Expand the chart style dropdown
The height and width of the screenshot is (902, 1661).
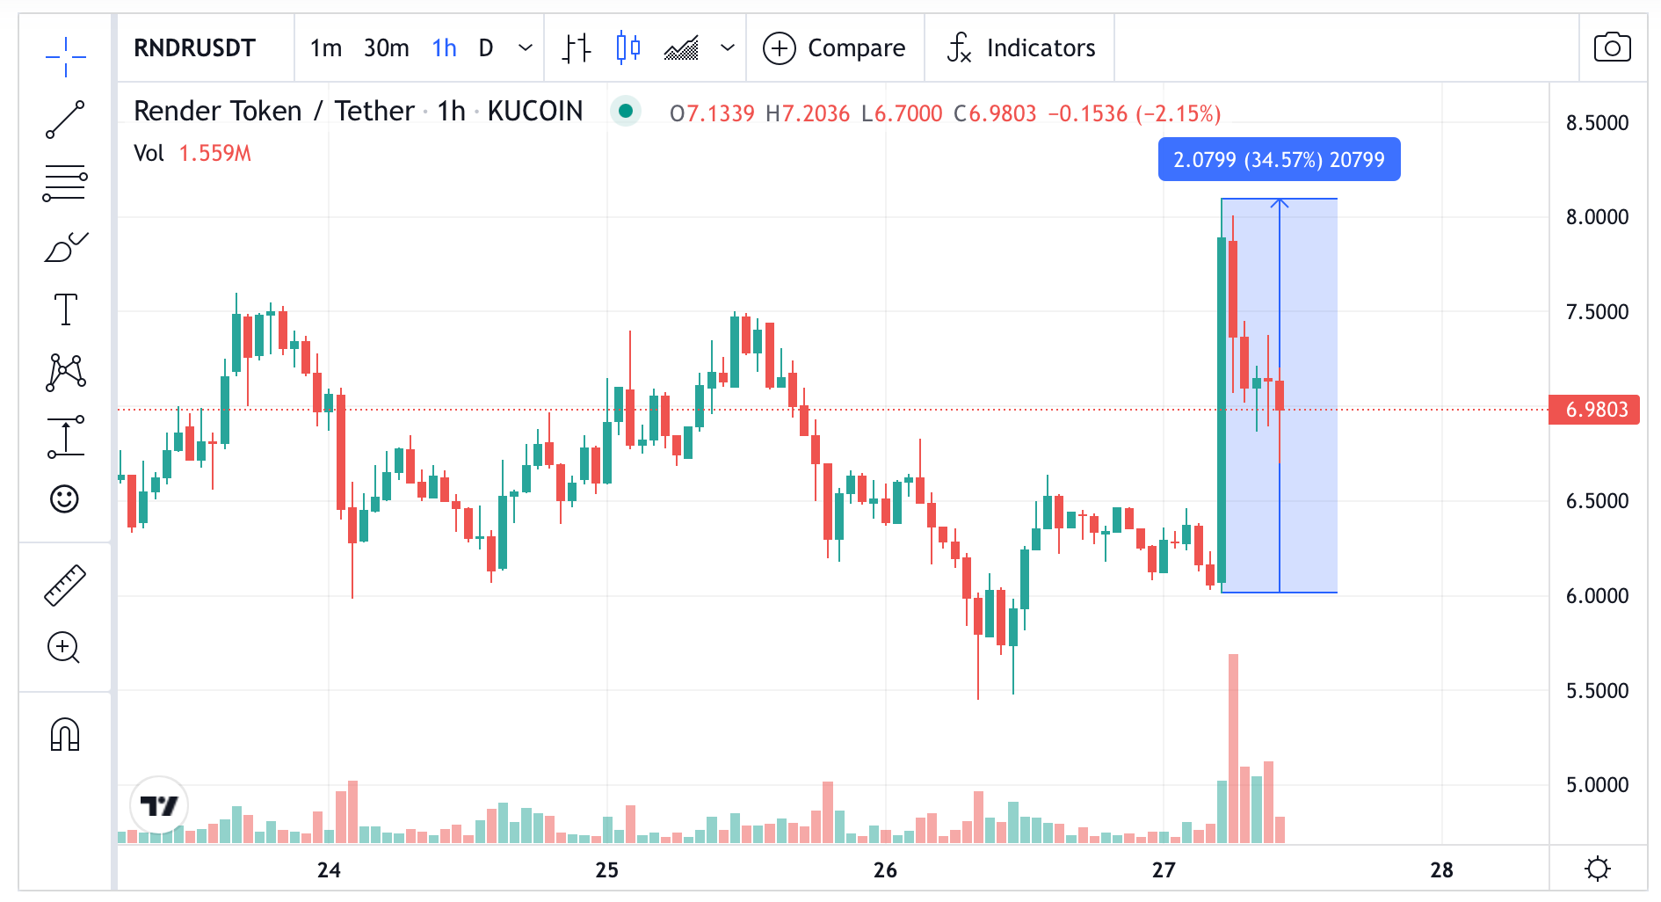[728, 47]
